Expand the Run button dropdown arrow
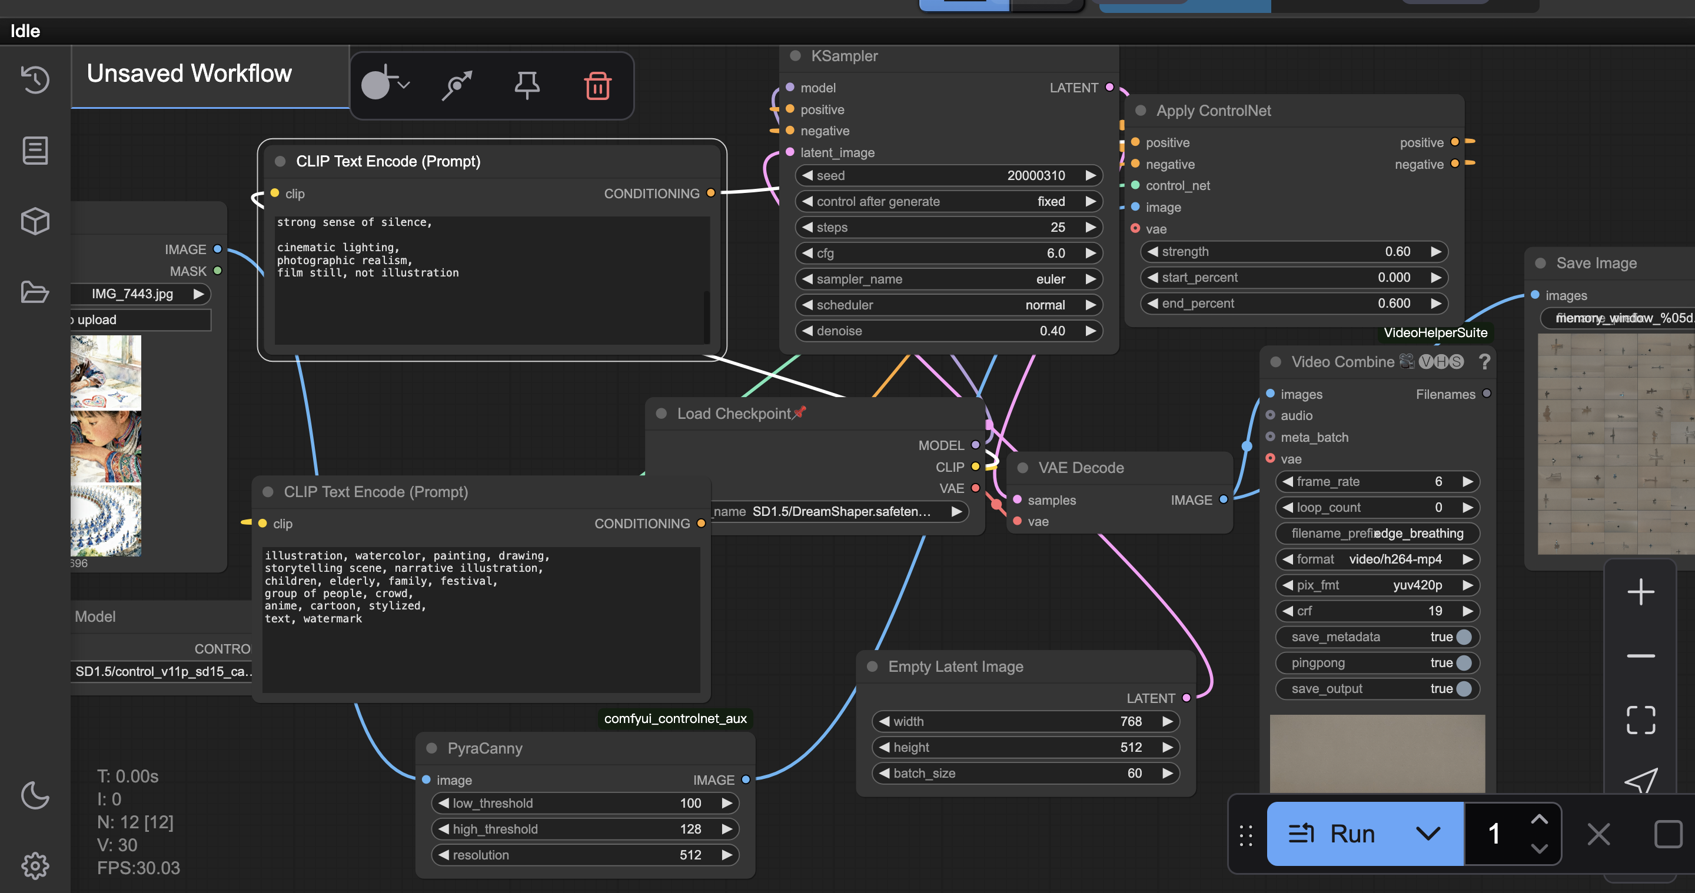The image size is (1695, 893). (1427, 834)
